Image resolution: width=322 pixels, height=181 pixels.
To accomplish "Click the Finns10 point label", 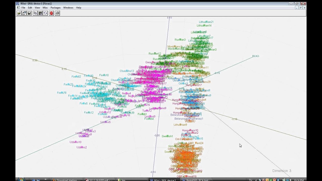I will [104, 75].
